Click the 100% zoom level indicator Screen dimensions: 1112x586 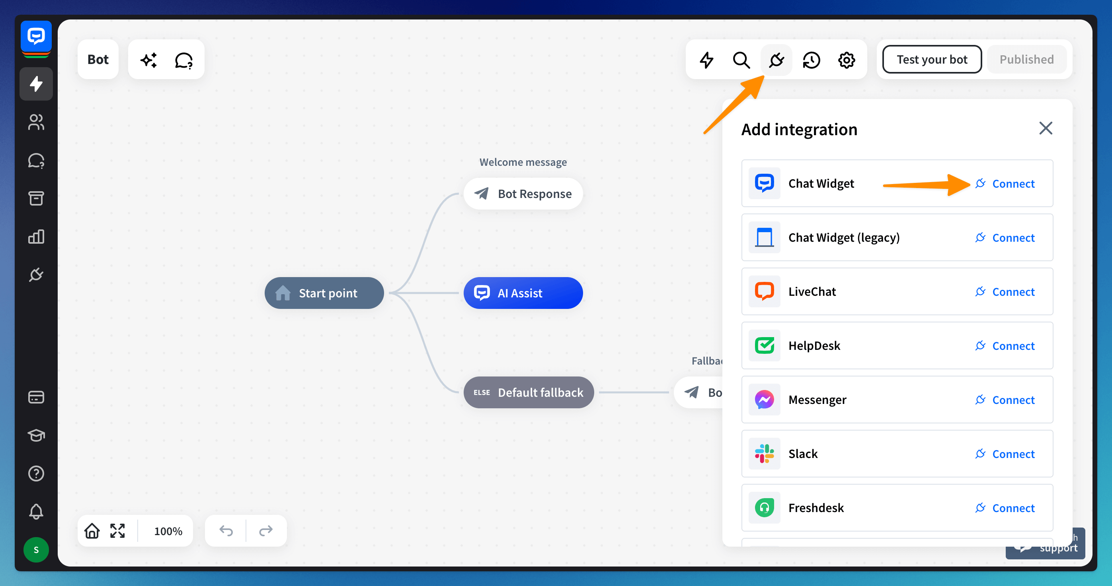168,531
